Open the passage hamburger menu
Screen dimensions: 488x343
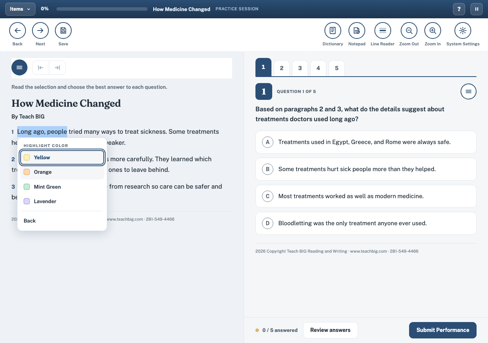pyautogui.click(x=19, y=67)
